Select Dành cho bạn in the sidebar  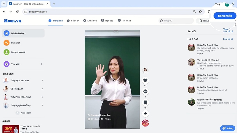click(23, 33)
